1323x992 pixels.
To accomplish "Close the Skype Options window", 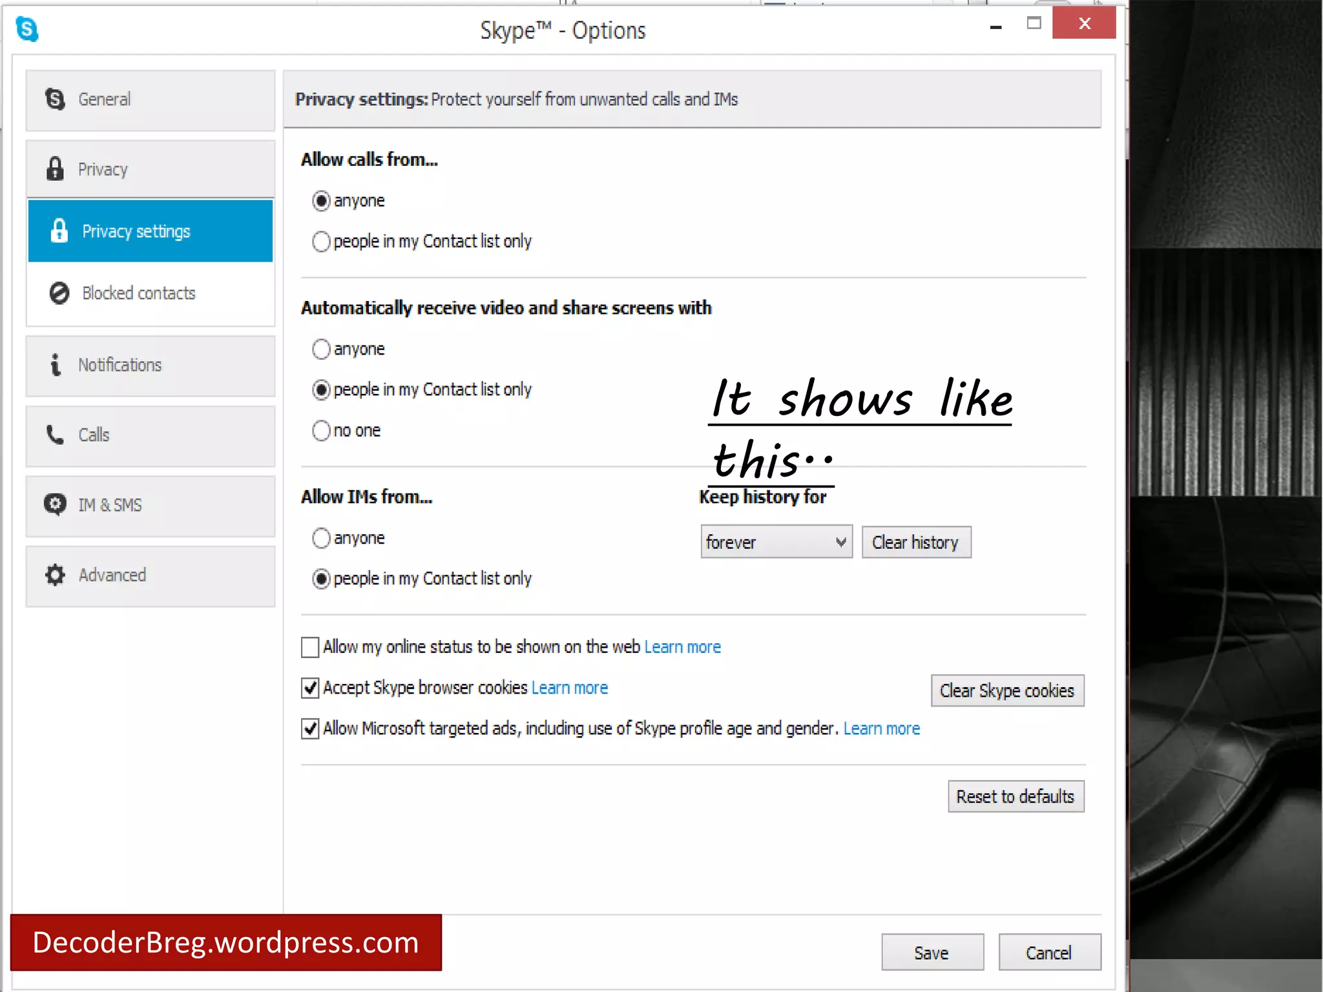I will 1084,23.
